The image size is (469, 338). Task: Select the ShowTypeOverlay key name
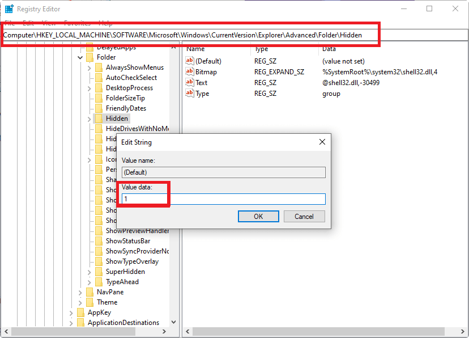click(132, 261)
